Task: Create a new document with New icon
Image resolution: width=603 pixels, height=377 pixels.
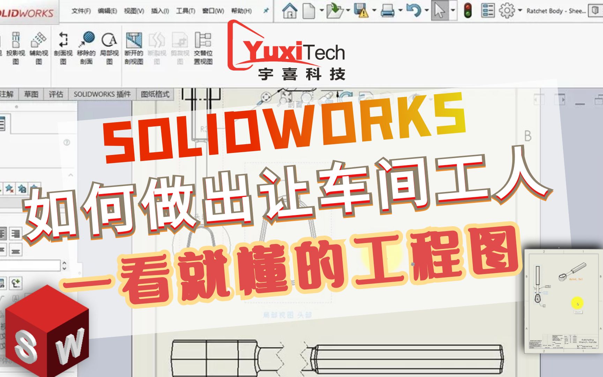Action: pyautogui.click(x=309, y=10)
